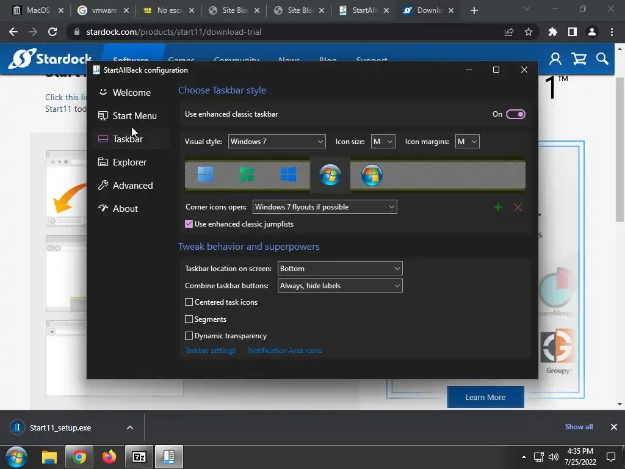Toggle Chrome side panel icon
This screenshot has height=469, width=625.
click(573, 32)
